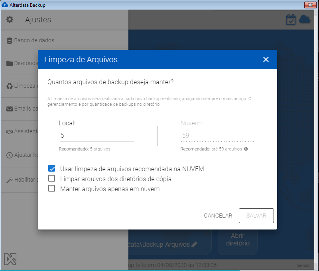Click 'Recomendado: 5 arquivos.' hint text

click(85, 149)
